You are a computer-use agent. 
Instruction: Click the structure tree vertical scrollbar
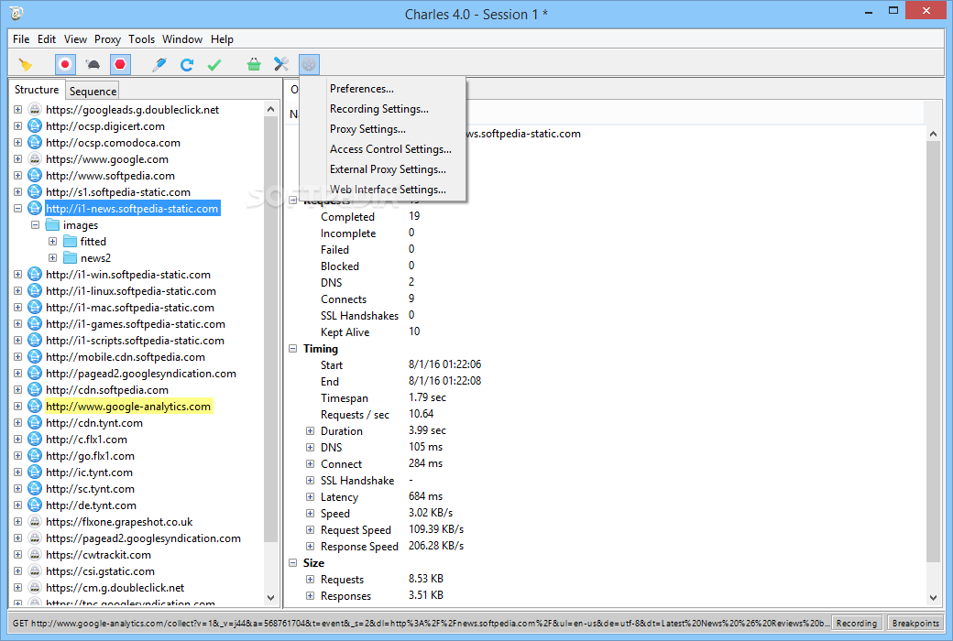click(270, 328)
